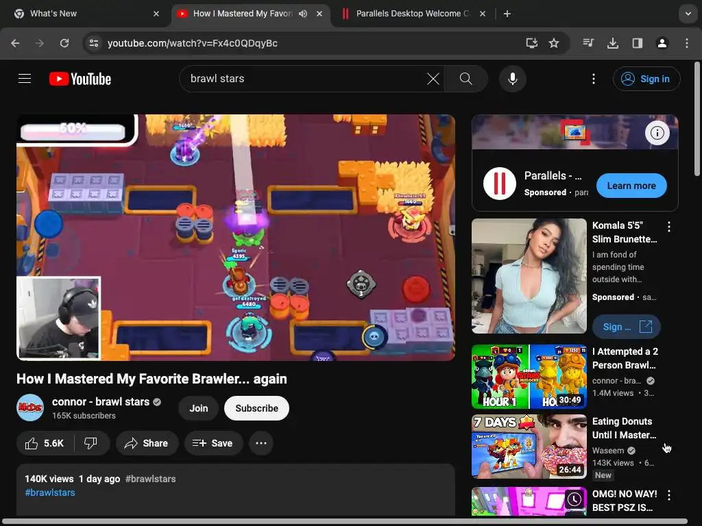The width and height of the screenshot is (702, 526).
Task: Go to YouTube home via logo
Action: [x=80, y=79]
